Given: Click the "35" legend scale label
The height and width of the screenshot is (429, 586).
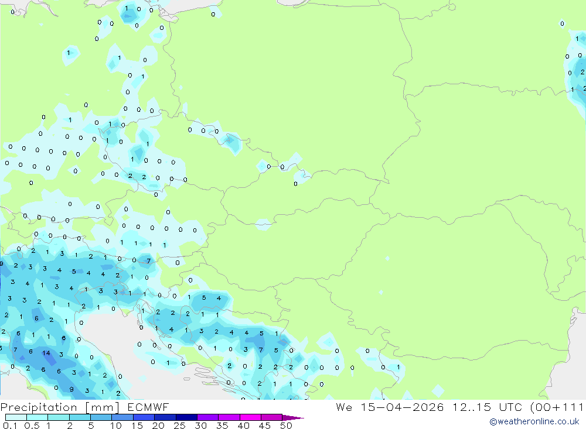Looking at the screenshot, I should point(222,425).
